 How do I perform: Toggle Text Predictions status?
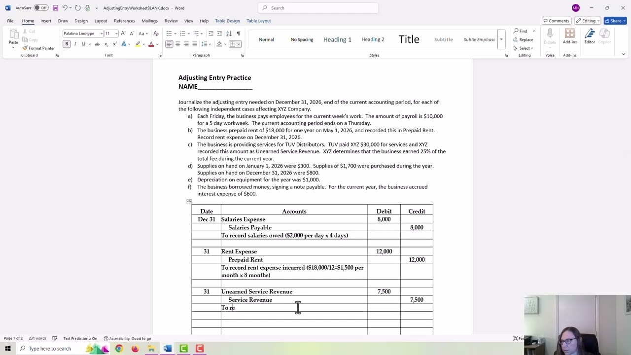click(80, 338)
